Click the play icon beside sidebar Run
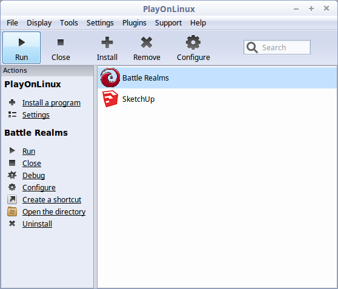Screen dimensions: 338x289 (12, 150)
